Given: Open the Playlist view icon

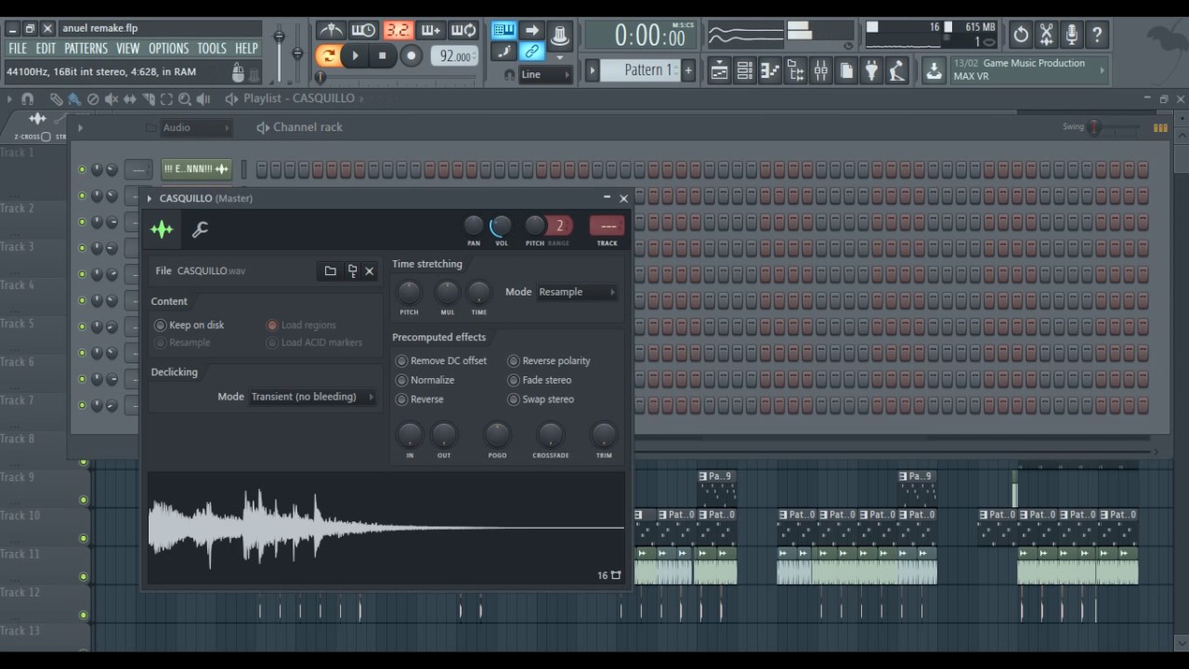Looking at the screenshot, I should [x=719, y=70].
